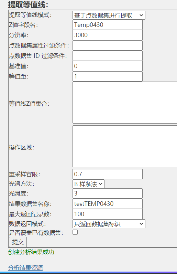Viewport: 177px width, 274px height.
Task: Expand the 光滑方法 B 样条法 dropdown
Action: coord(88,184)
